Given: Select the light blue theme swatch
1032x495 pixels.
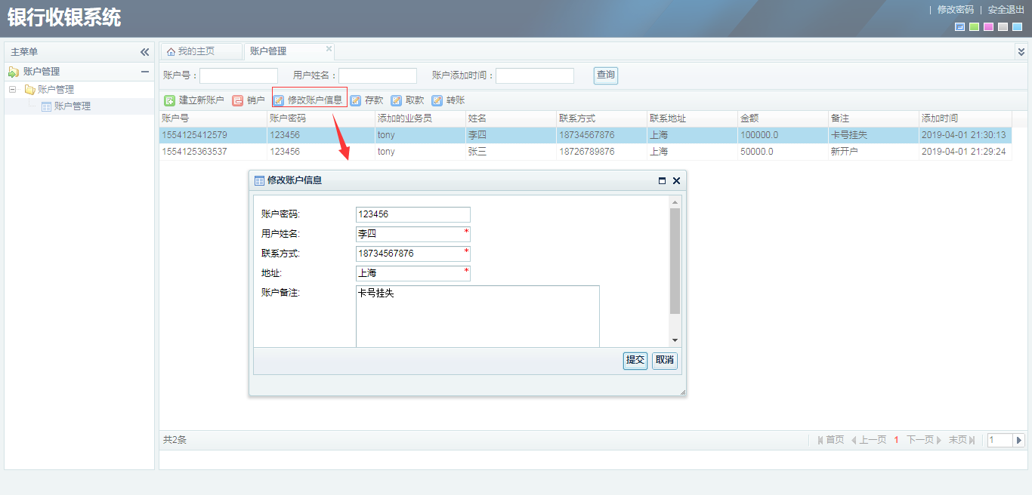Looking at the screenshot, I should click(1017, 27).
